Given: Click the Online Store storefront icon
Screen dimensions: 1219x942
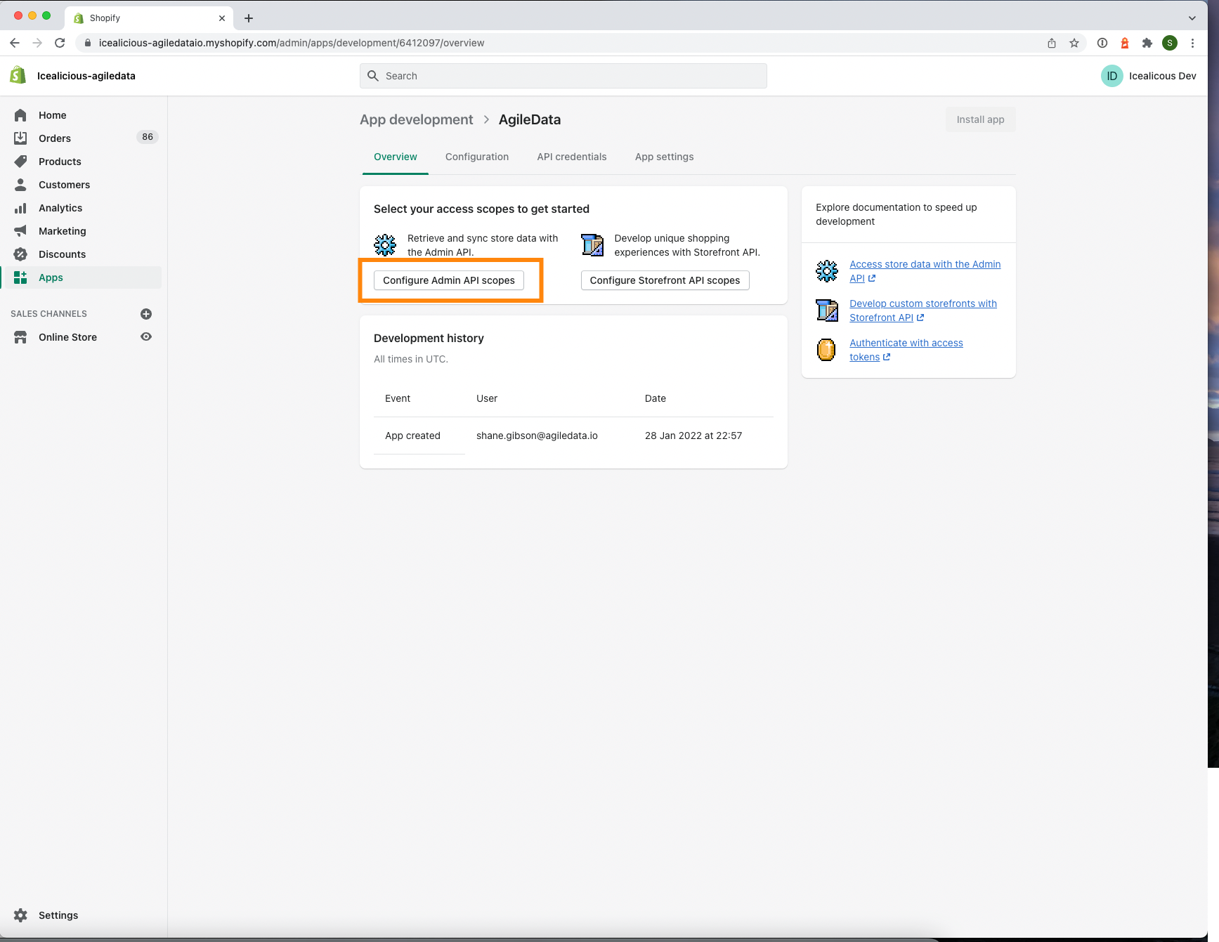Looking at the screenshot, I should (20, 337).
